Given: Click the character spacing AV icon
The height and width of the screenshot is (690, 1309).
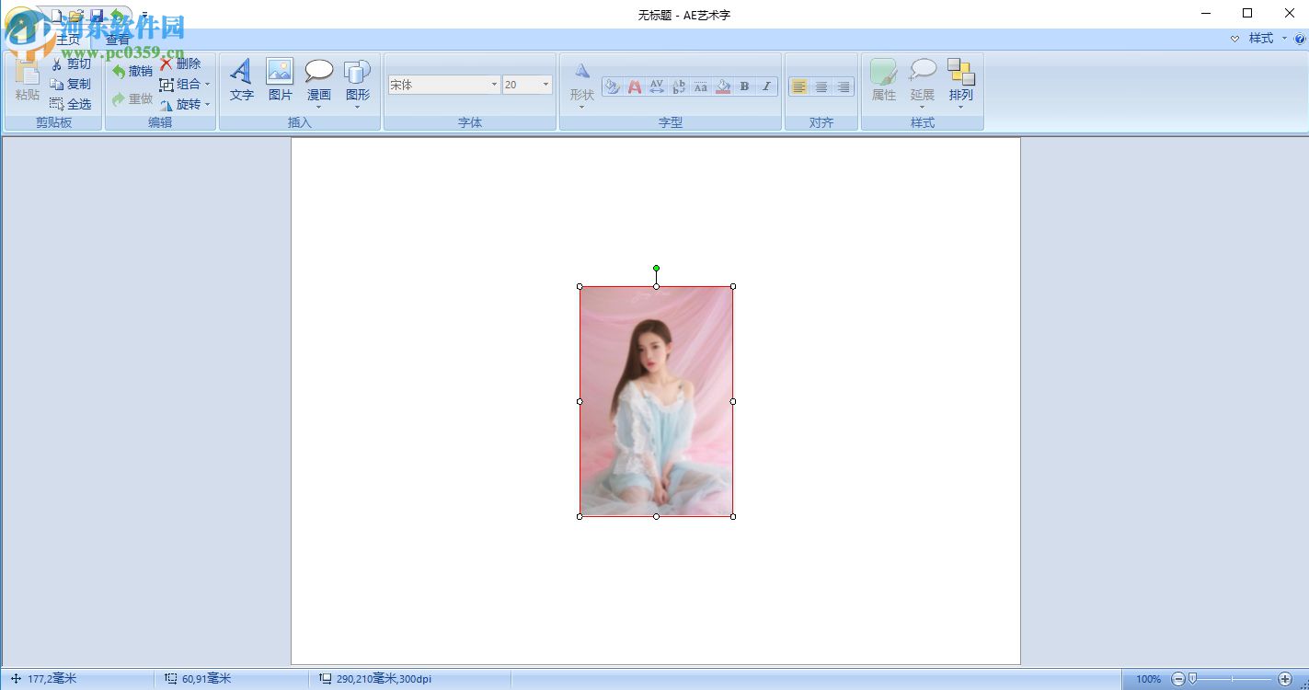Looking at the screenshot, I should pos(656,86).
